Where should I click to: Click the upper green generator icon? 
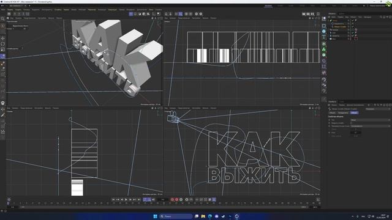(x=324, y=43)
